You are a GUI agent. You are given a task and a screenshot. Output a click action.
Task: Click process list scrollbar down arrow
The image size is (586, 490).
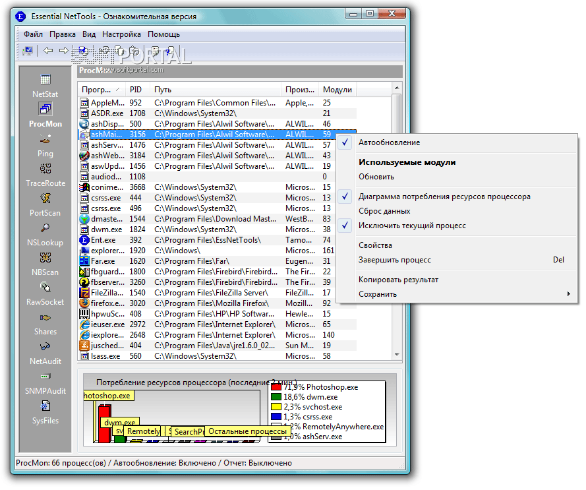pyautogui.click(x=397, y=355)
